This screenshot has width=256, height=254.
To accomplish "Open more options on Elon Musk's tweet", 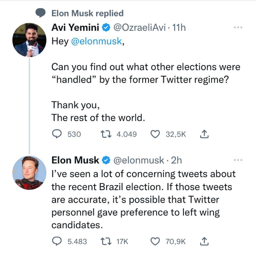I will coord(238,160).
